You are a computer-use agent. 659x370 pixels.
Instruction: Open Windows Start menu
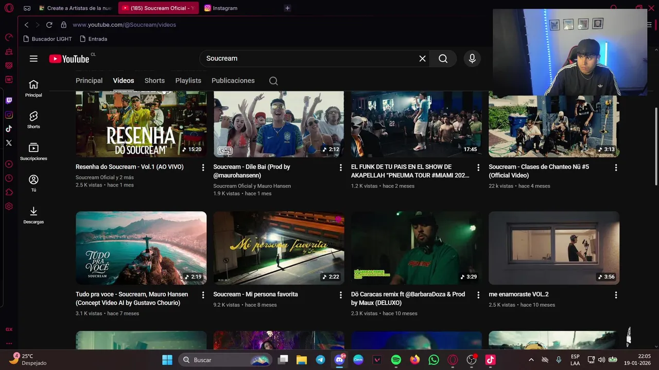[x=167, y=360]
